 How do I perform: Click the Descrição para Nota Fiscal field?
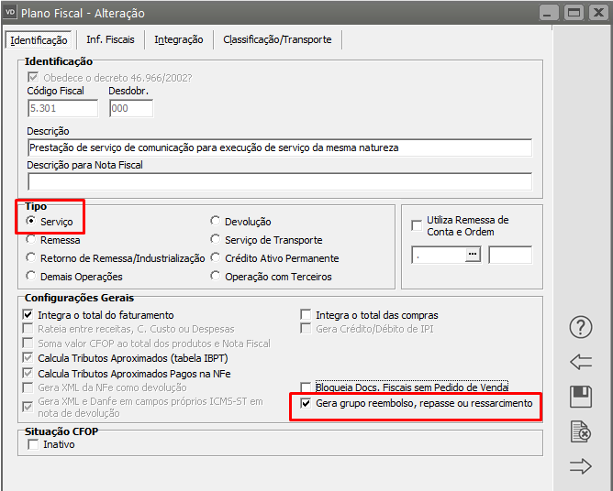pos(279,180)
